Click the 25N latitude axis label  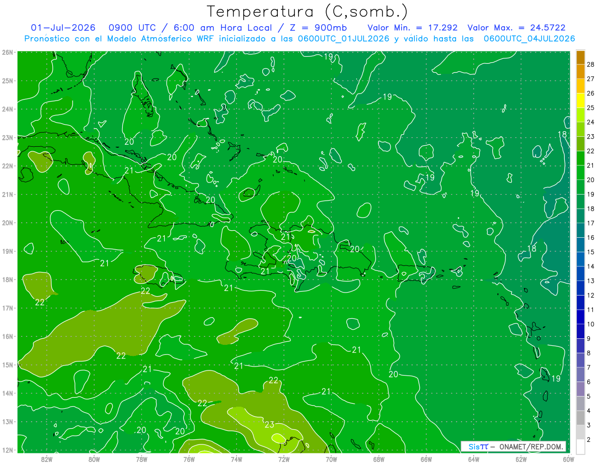click(7, 81)
